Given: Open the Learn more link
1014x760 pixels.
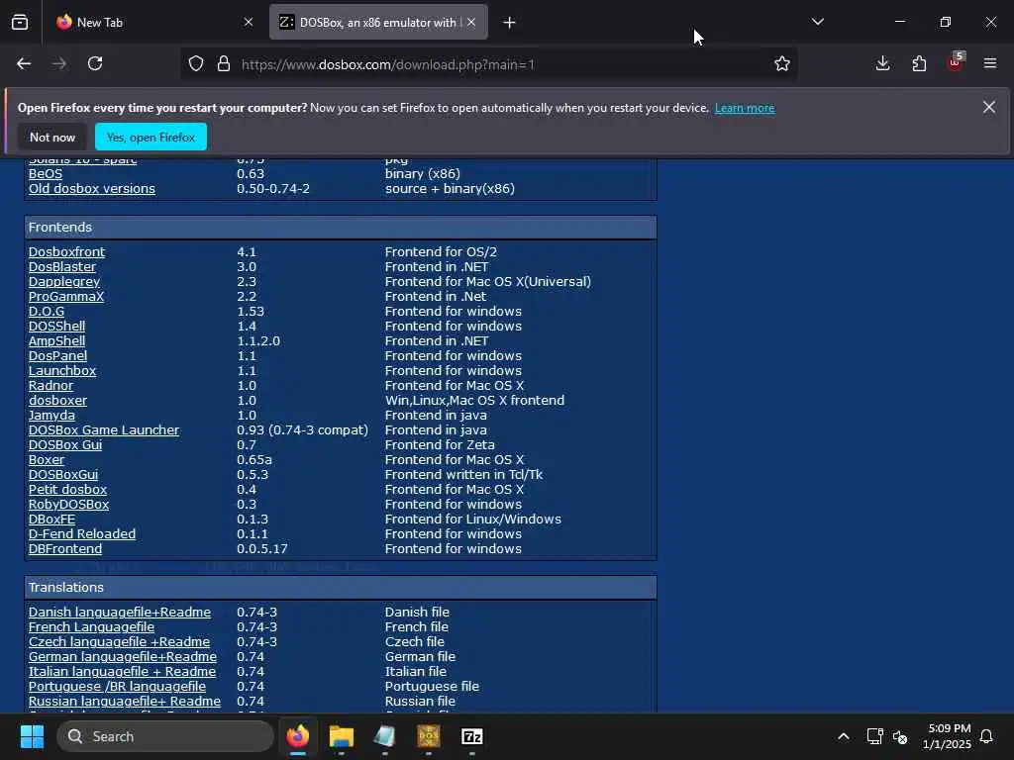Looking at the screenshot, I should (745, 108).
